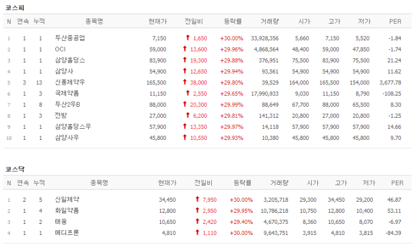Image resolution: width=412 pixels, height=246 pixels.
Task: Select 두산중공업 current price 7,150
Action: pyautogui.click(x=159, y=38)
